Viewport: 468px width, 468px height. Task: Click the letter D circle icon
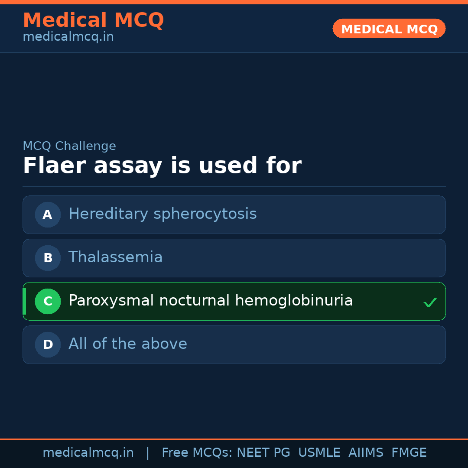pyautogui.click(x=48, y=344)
